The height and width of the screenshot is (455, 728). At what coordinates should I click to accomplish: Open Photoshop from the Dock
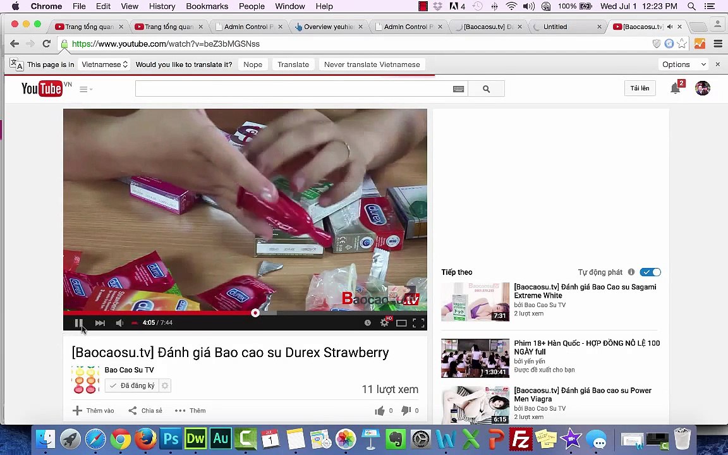[x=171, y=439]
